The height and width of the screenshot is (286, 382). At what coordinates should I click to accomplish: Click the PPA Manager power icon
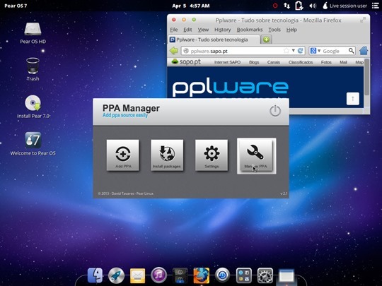275,111
